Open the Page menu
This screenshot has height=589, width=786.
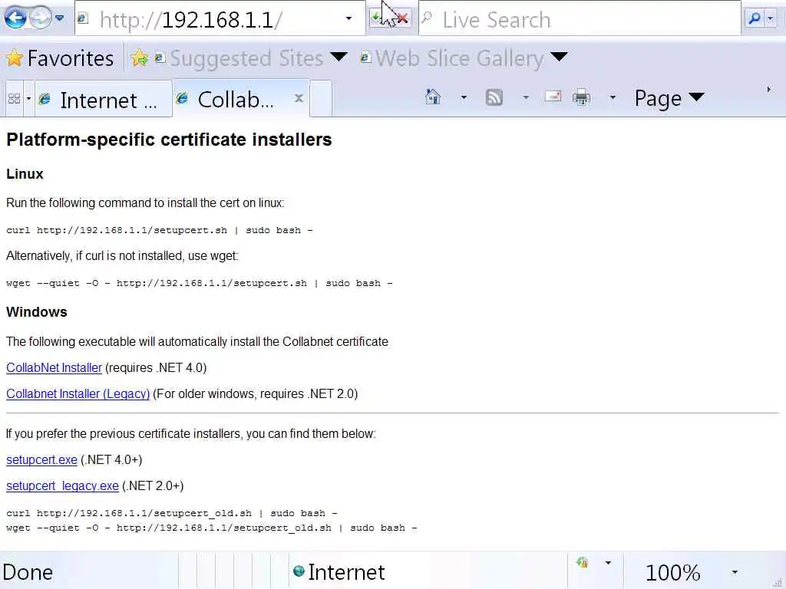669,98
